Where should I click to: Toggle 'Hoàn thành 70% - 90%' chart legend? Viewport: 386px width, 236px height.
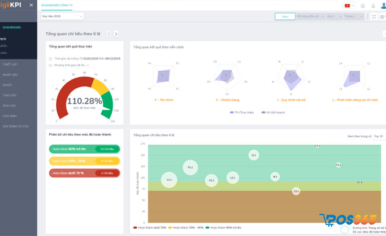pyautogui.click(x=186, y=228)
